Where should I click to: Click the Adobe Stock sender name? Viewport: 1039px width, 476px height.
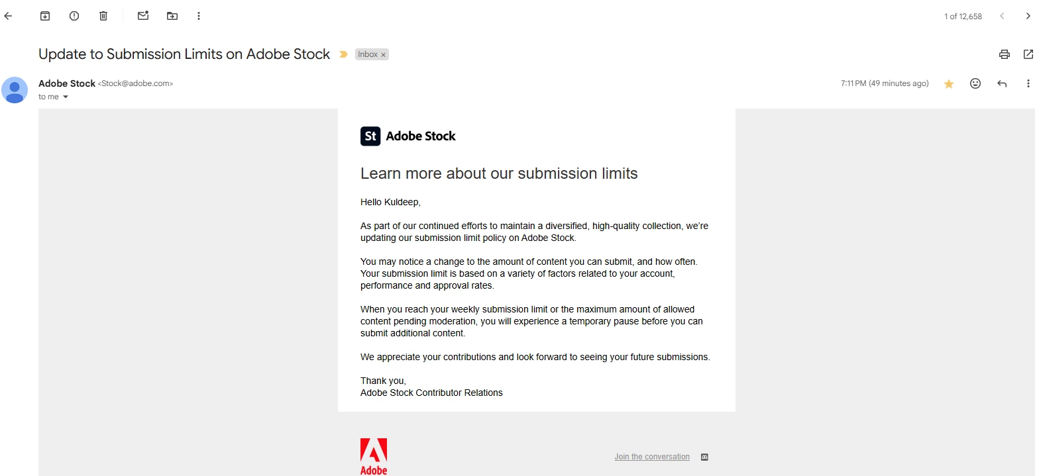(67, 83)
